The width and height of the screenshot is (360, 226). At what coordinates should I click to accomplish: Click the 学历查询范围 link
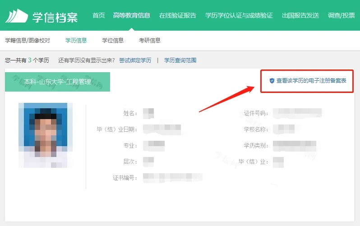click(180, 60)
